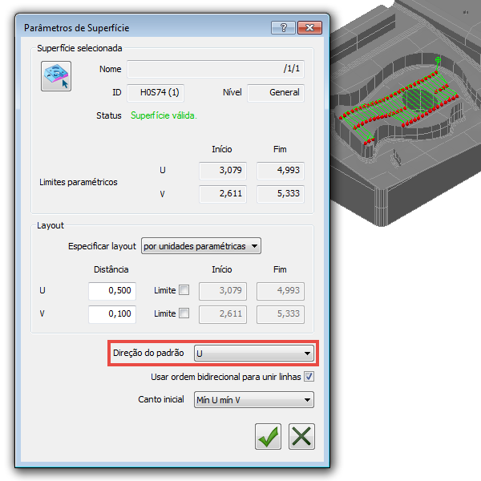The image size is (481, 481).
Task: Open the help question mark button
Action: tap(283, 27)
